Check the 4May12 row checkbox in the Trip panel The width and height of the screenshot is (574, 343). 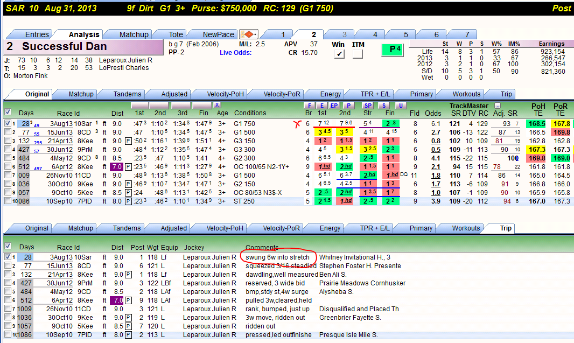(8, 291)
